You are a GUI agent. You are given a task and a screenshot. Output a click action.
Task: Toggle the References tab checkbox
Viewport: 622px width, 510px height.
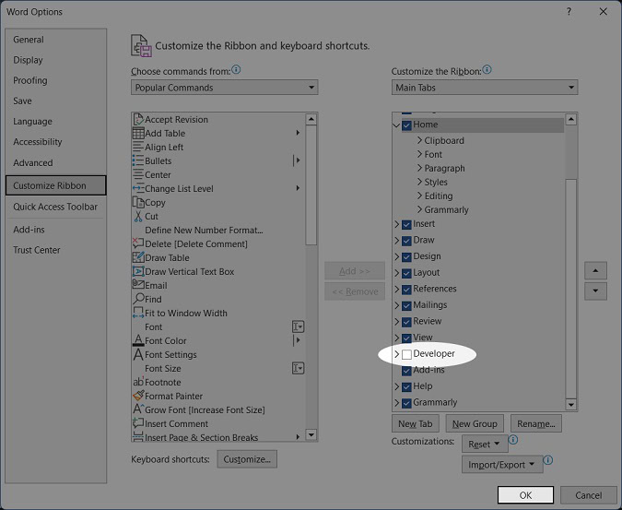tap(406, 290)
